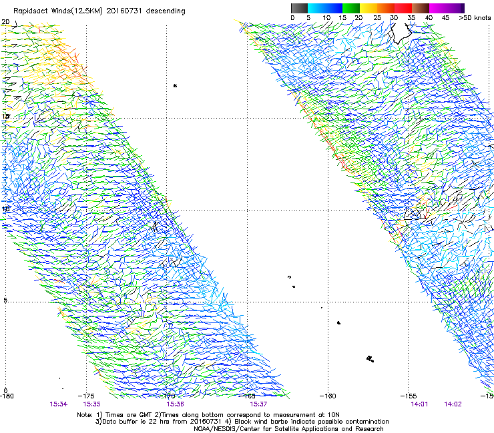Viewport: 494px width, 433px height.
Task: Click the latitude axis label "10"
Action: coord(5,209)
